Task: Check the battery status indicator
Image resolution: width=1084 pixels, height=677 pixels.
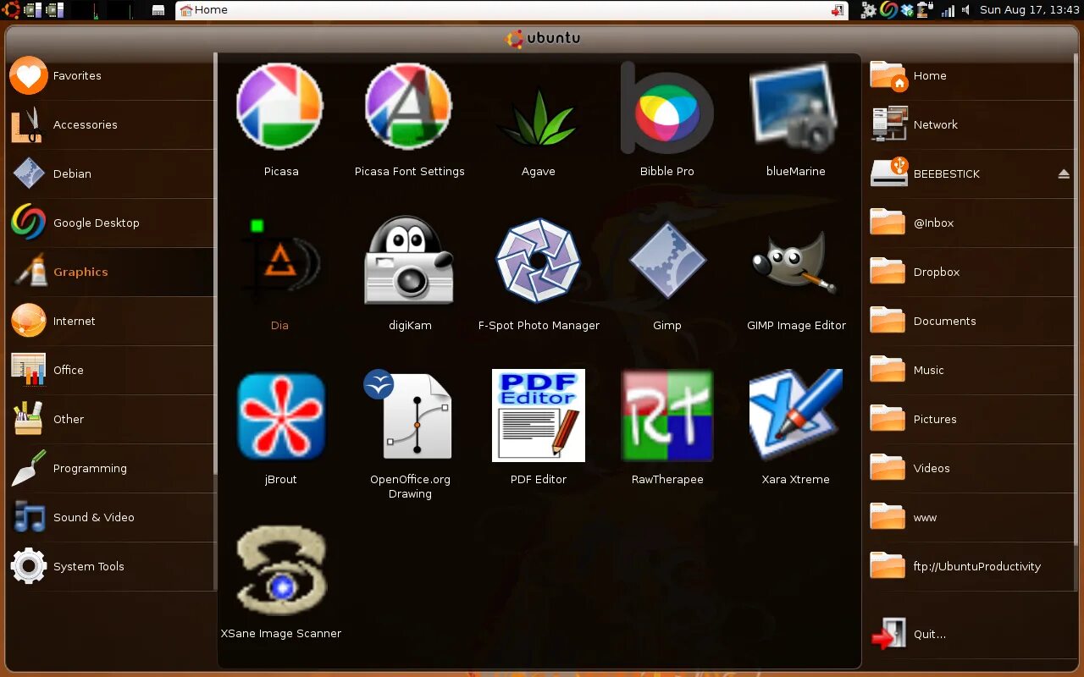Action: point(926,10)
